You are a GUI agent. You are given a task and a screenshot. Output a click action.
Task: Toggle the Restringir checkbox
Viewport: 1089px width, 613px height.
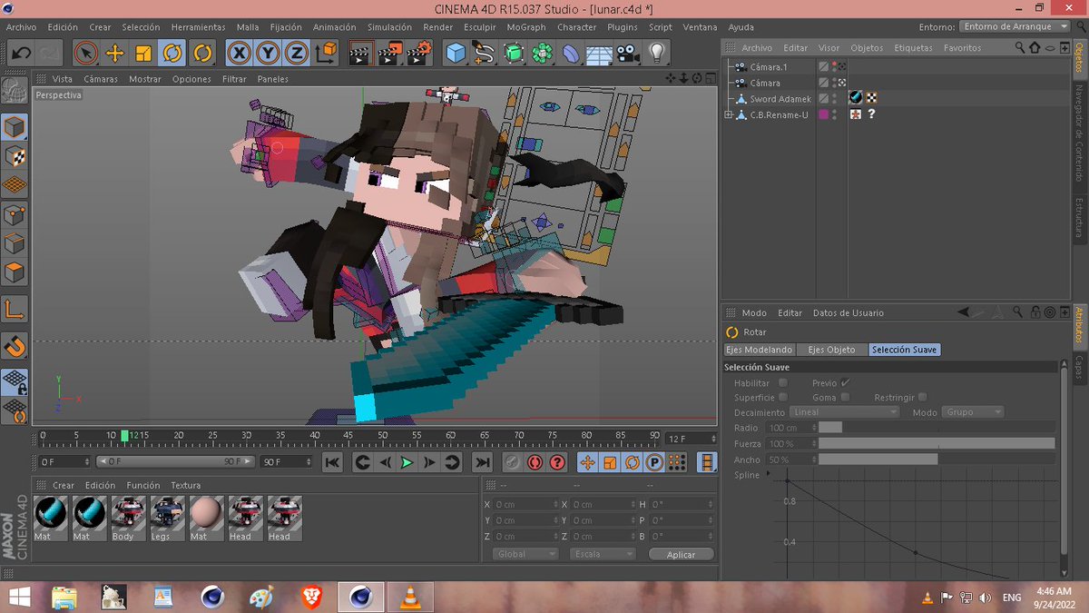(x=922, y=397)
